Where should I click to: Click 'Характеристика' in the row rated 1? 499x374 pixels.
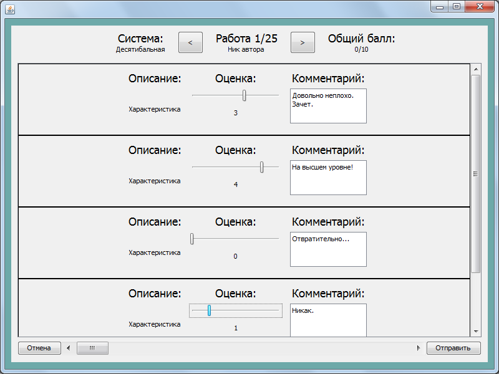(154, 324)
